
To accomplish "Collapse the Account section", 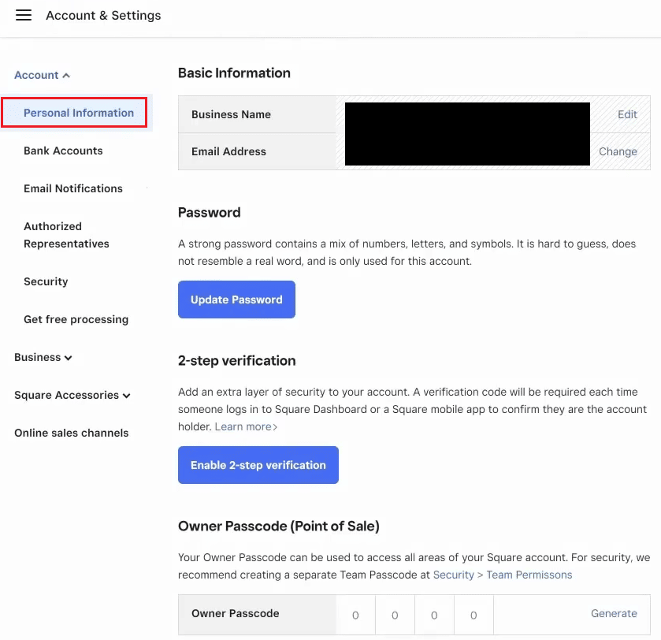I will pyautogui.click(x=43, y=75).
